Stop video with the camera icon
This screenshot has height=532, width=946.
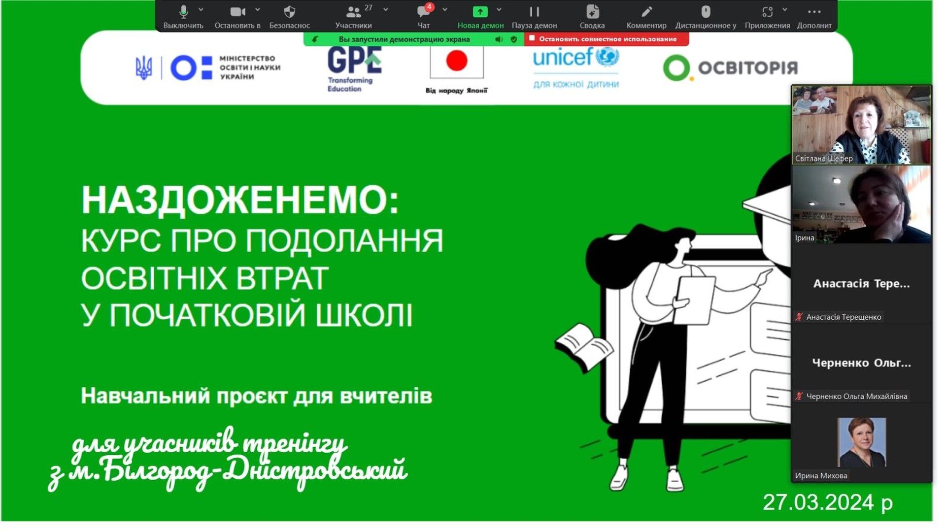[x=237, y=12]
